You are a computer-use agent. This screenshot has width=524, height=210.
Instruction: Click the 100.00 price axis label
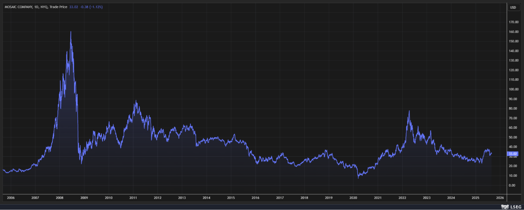click(x=513, y=89)
